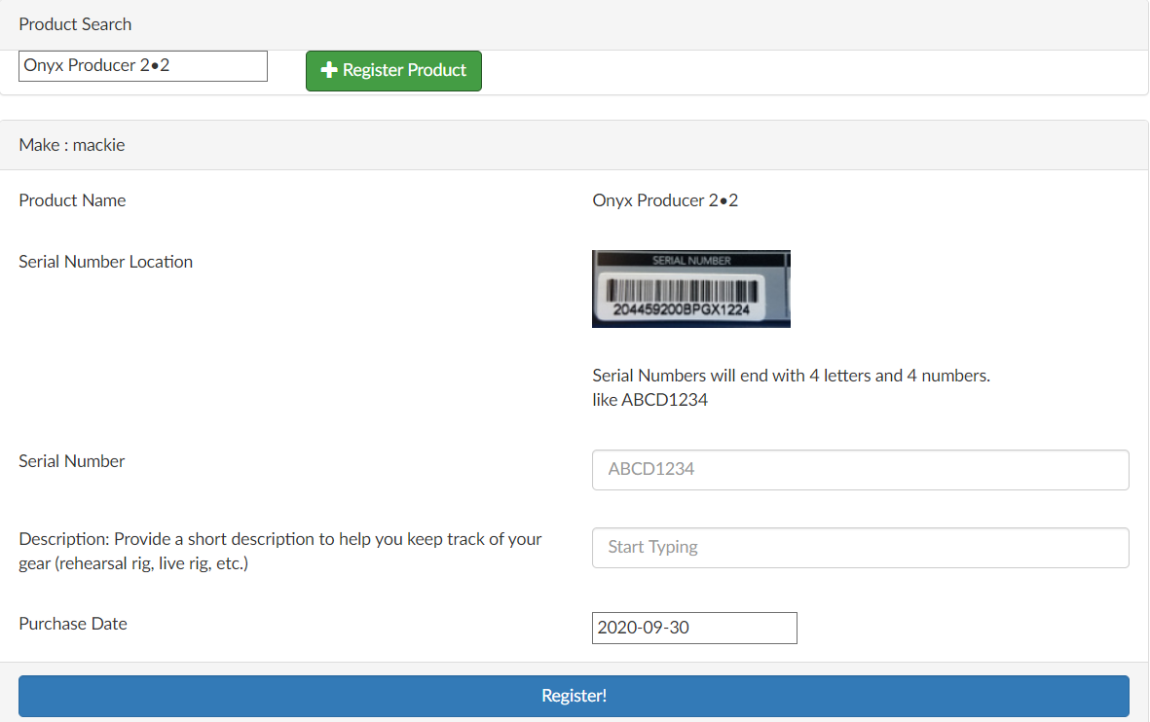The image size is (1150, 722).
Task: Click the 'Purchase Date' label
Action: point(73,624)
